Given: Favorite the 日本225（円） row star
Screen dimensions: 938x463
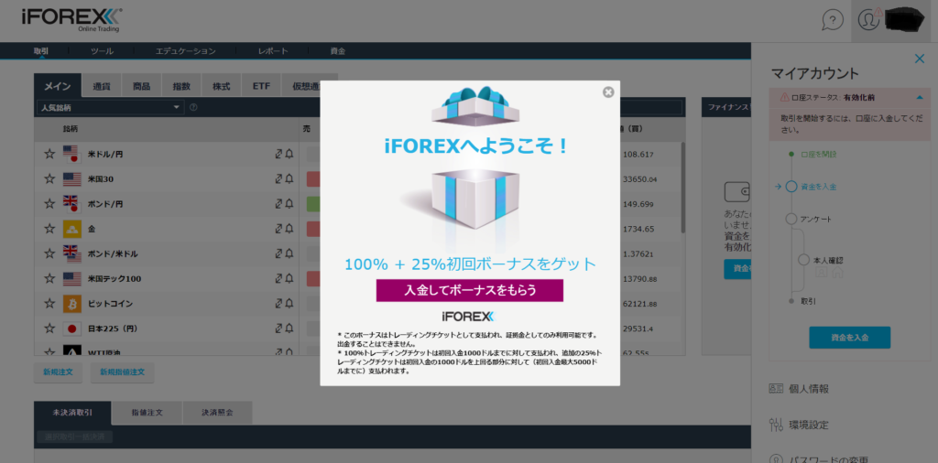Looking at the screenshot, I should coord(49,328).
